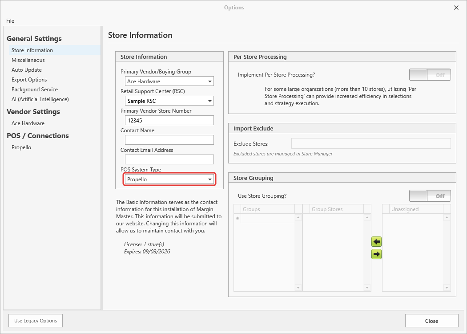Open Primary Vendor/Buying Group dropdown
The height and width of the screenshot is (334, 467).
169,81
